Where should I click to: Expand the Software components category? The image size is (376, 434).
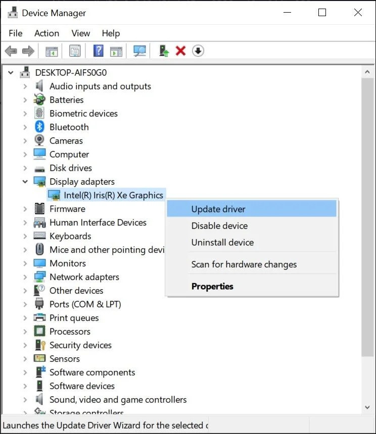[25, 372]
